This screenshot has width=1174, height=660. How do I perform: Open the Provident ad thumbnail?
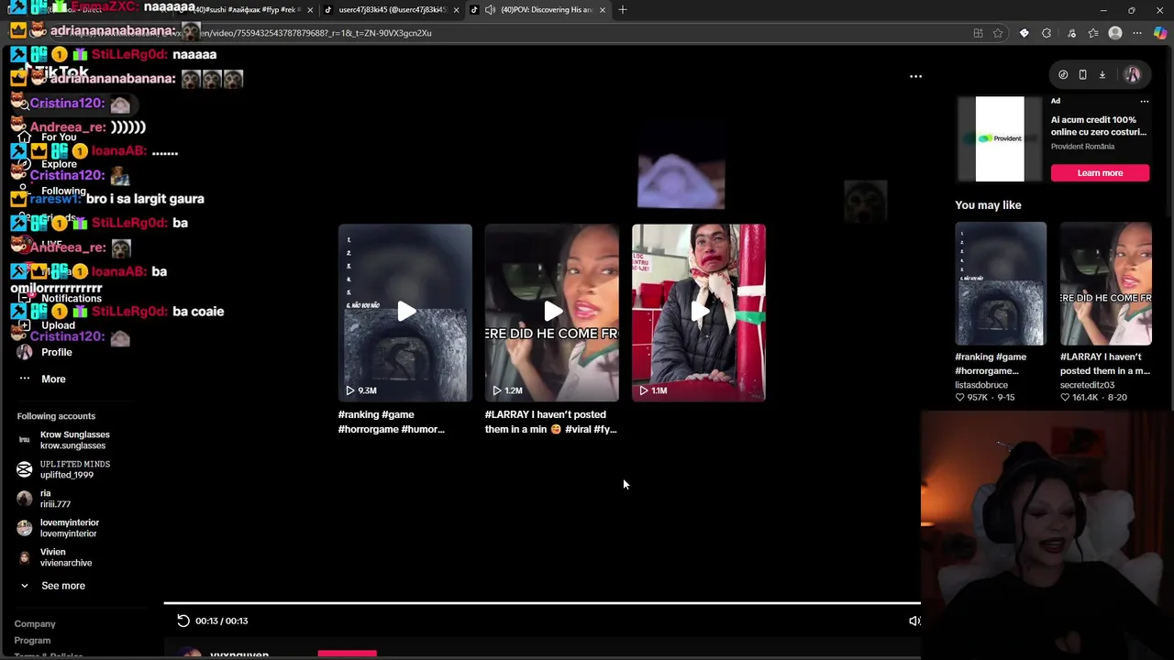pyautogui.click(x=1000, y=138)
